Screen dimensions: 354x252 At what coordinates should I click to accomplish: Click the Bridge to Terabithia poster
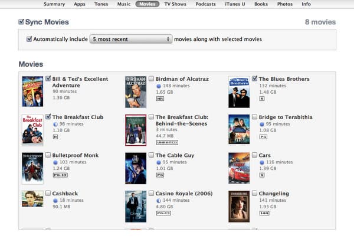(239, 129)
